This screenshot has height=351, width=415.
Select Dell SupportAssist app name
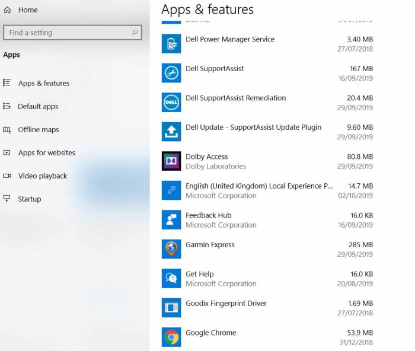(x=215, y=69)
